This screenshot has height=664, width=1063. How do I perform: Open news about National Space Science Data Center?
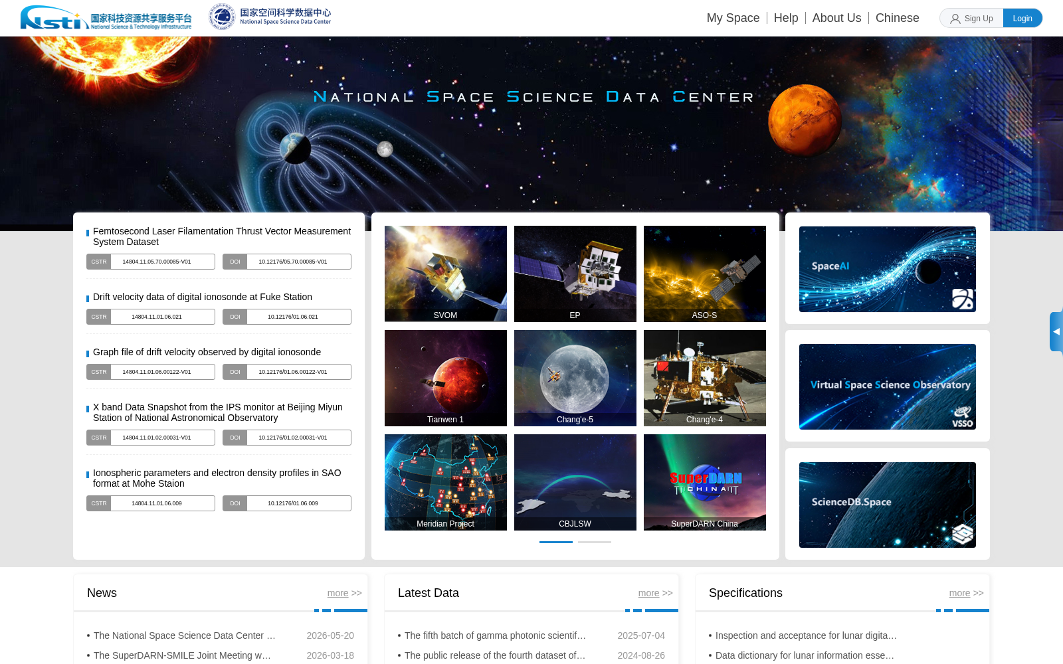click(184, 635)
